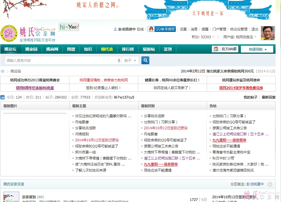Image resolution: width=281 pixels, height=202 pixels.
Task: Open the 最新帖 tab
Action: pyautogui.click(x=149, y=49)
